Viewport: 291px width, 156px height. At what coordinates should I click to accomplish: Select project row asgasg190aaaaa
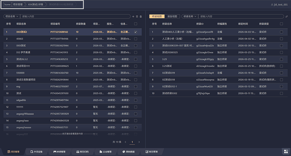[73, 114]
